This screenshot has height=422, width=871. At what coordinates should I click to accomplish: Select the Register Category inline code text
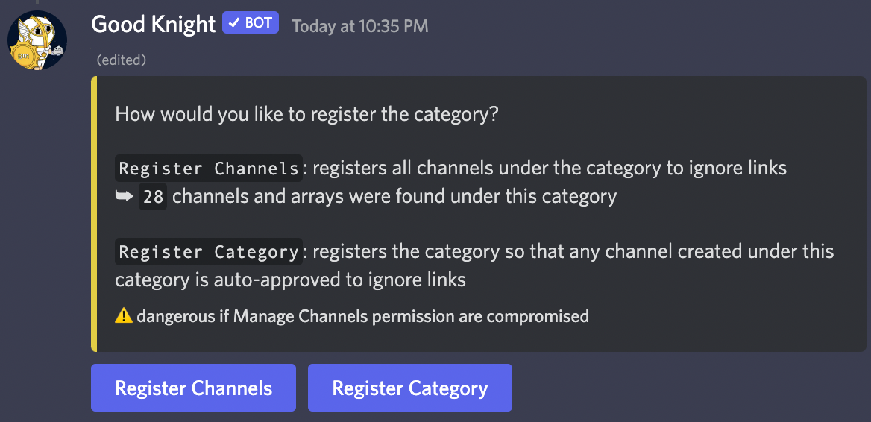point(209,251)
